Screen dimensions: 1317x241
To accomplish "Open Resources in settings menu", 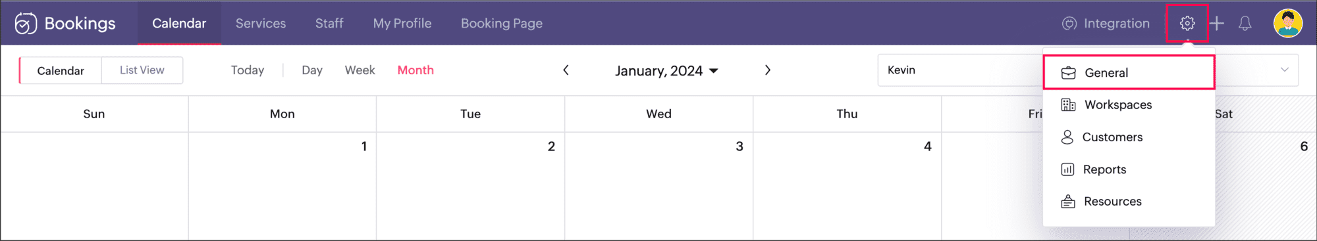I will pyautogui.click(x=1129, y=202).
